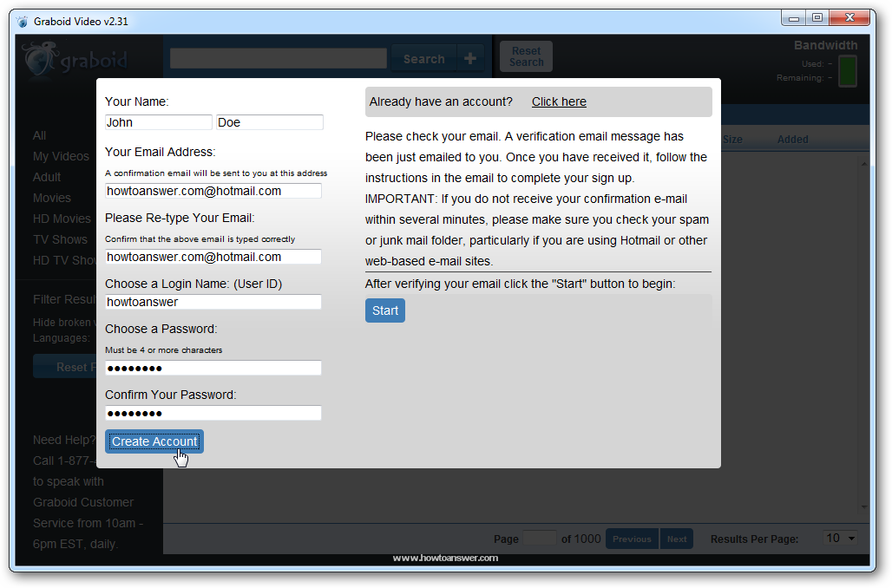Screen dimensions: 892x588
Task: Click the Added column header
Action: coord(792,140)
